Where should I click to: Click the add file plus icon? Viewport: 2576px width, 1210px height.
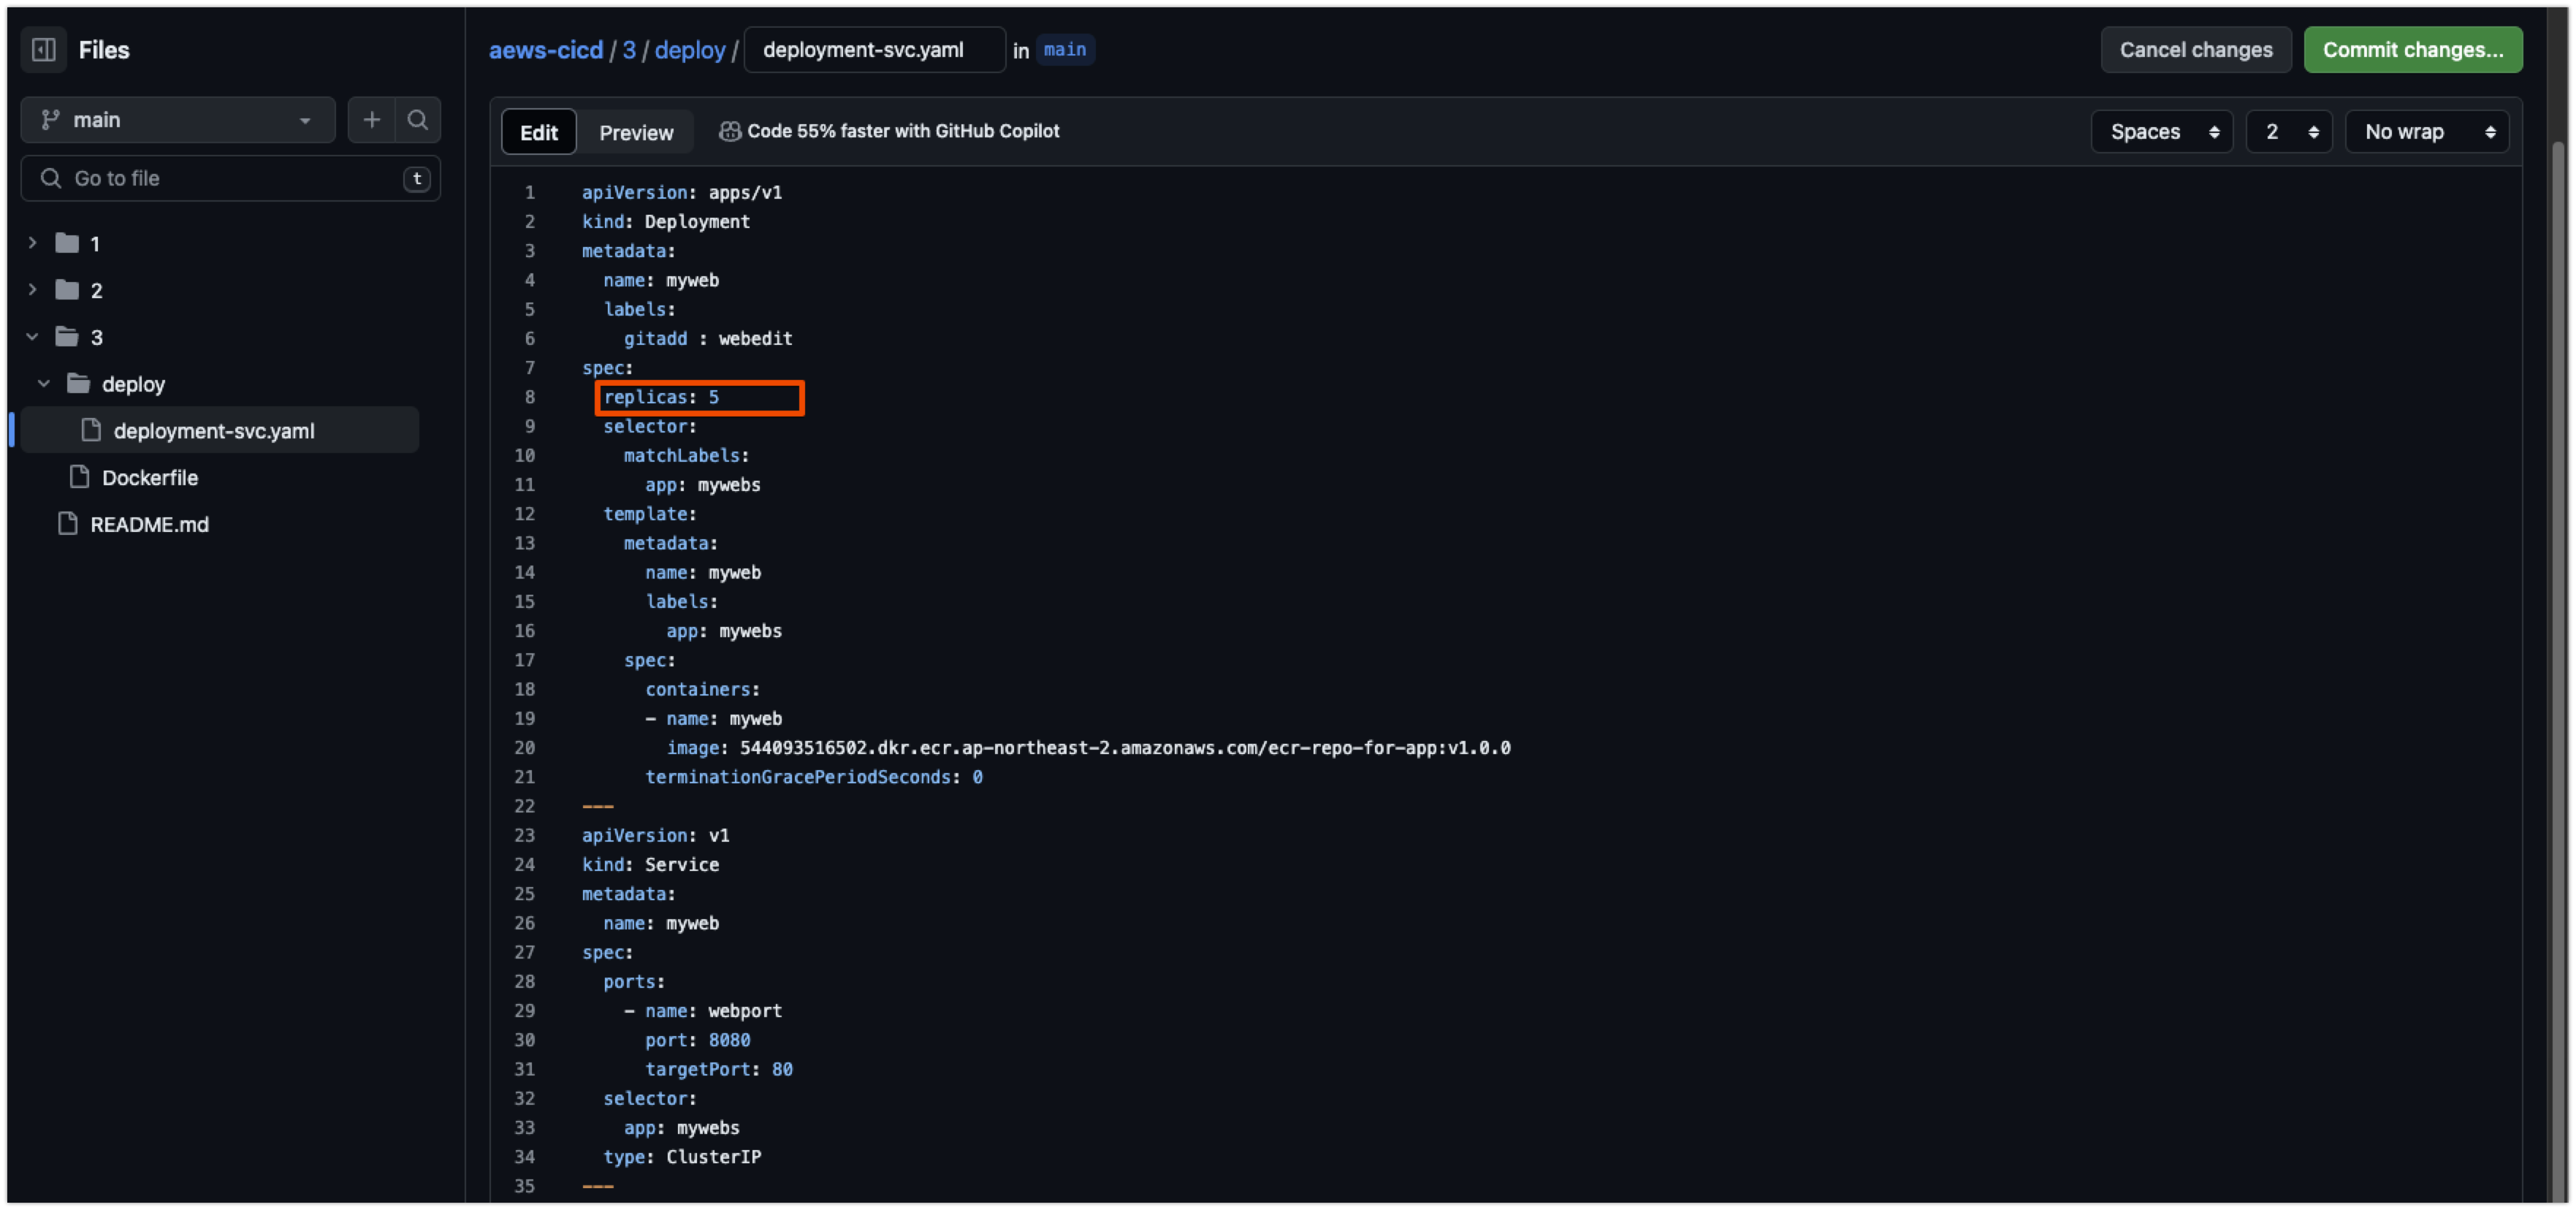coord(371,120)
